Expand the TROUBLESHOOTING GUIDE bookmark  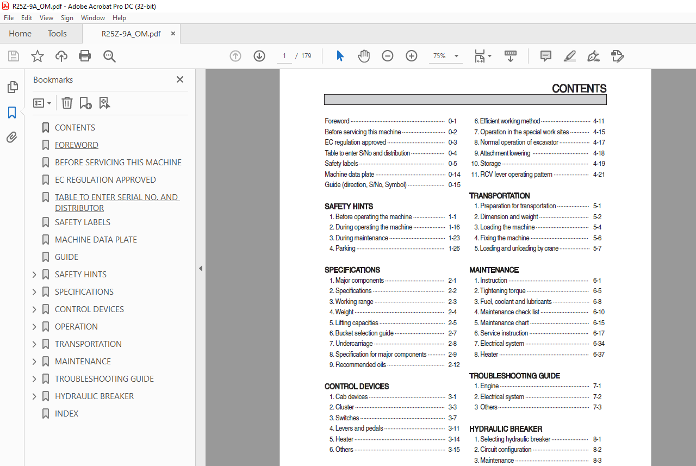click(34, 379)
